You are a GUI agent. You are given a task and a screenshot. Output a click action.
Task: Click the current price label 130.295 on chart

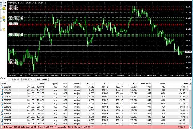click(188, 52)
